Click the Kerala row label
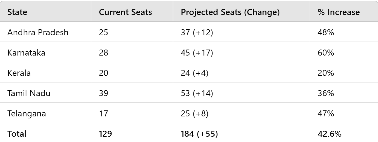This screenshot has height=142, width=378. (19, 73)
